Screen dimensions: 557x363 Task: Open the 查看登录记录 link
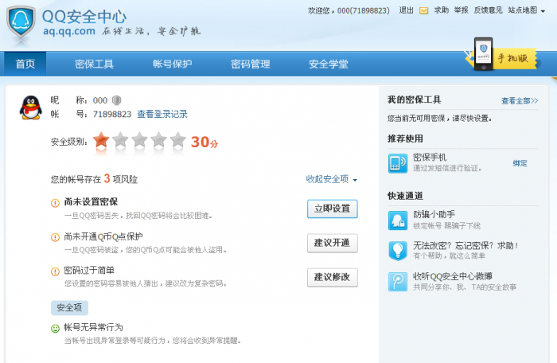pos(162,114)
